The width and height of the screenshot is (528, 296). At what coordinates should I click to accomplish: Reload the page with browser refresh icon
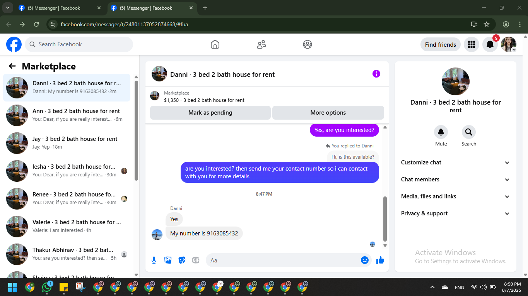(x=36, y=24)
